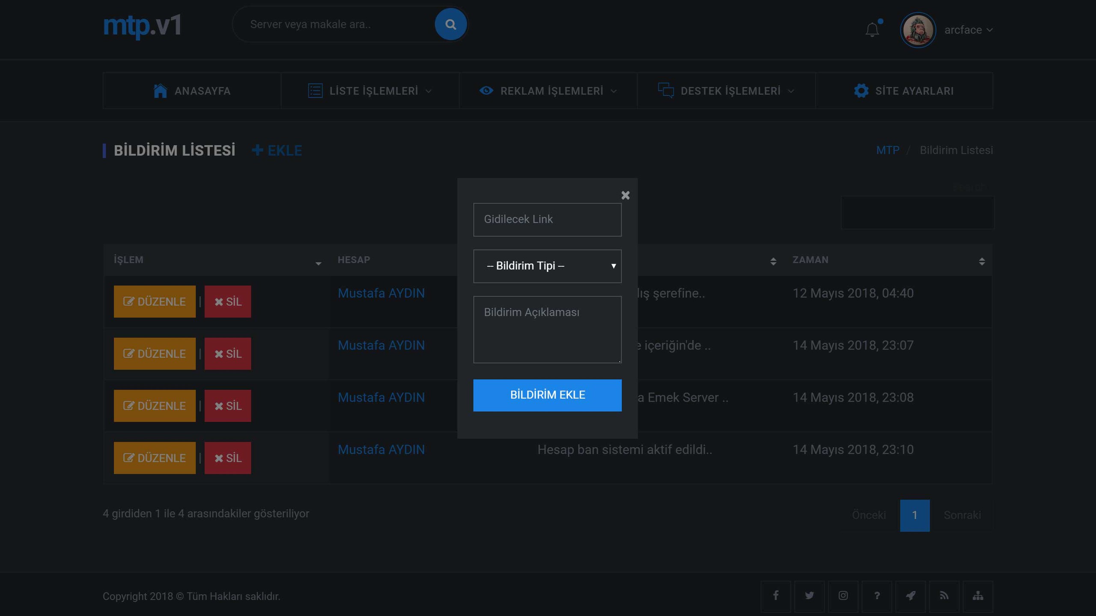The width and height of the screenshot is (1096, 616).
Task: Expand the LİSTE İŞLEMLERİ menu
Action: pos(370,91)
